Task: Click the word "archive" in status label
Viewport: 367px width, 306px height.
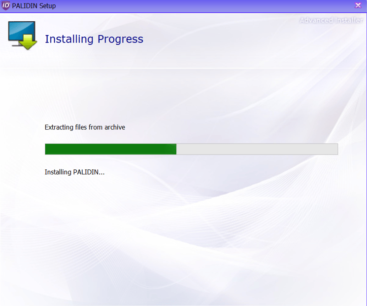Action: pos(115,127)
